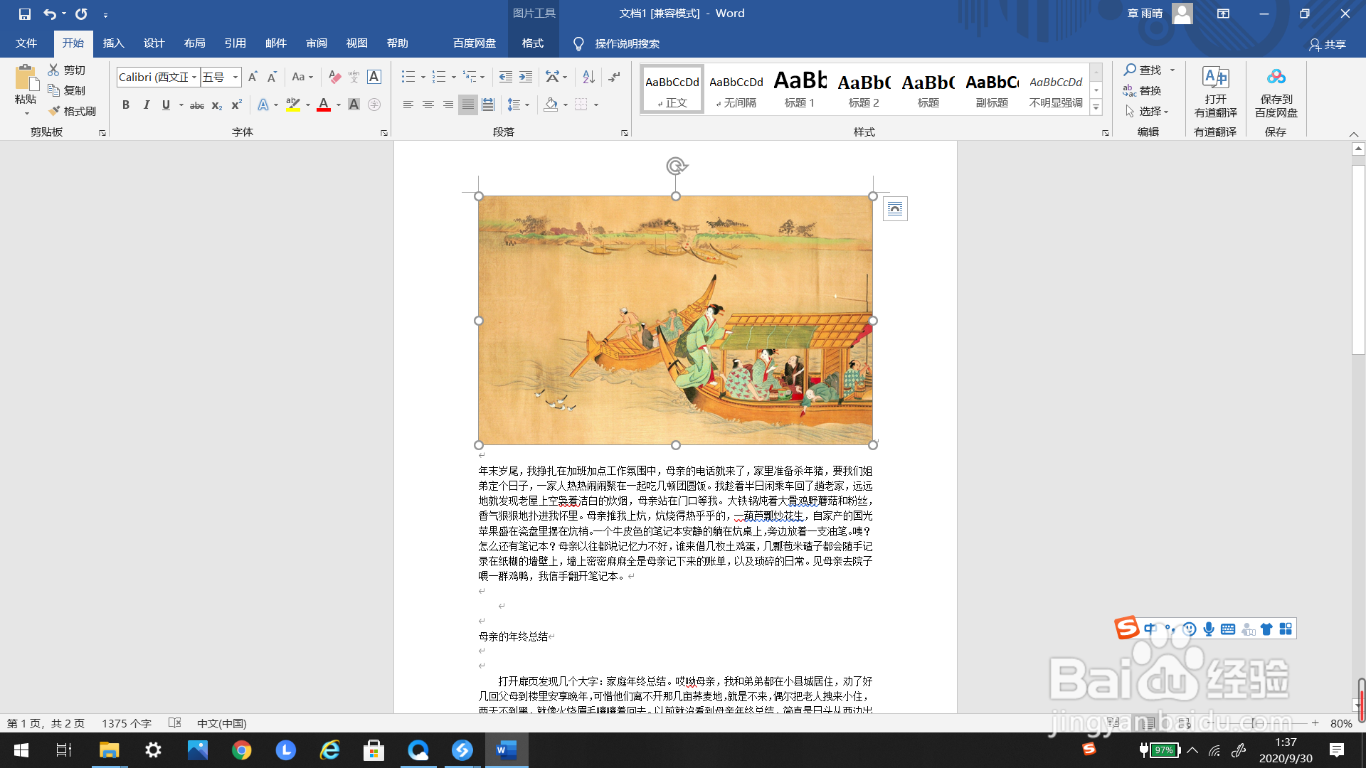Click the Sort icon in Paragraph group
Viewport: 1366px width, 768px height.
pos(588,77)
